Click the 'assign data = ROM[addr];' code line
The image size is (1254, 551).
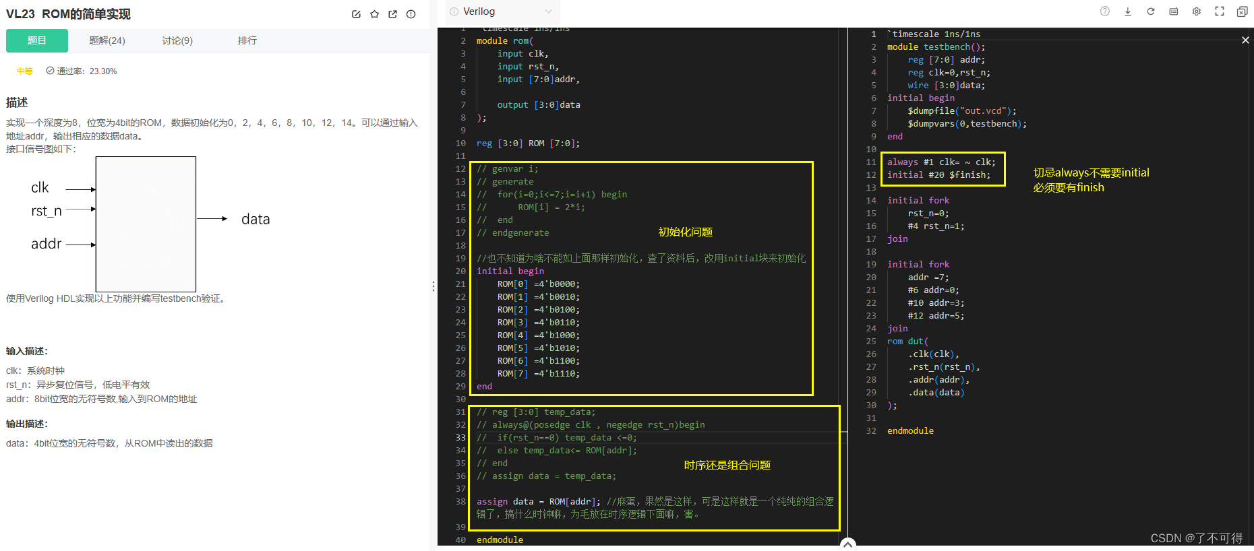[x=538, y=502]
